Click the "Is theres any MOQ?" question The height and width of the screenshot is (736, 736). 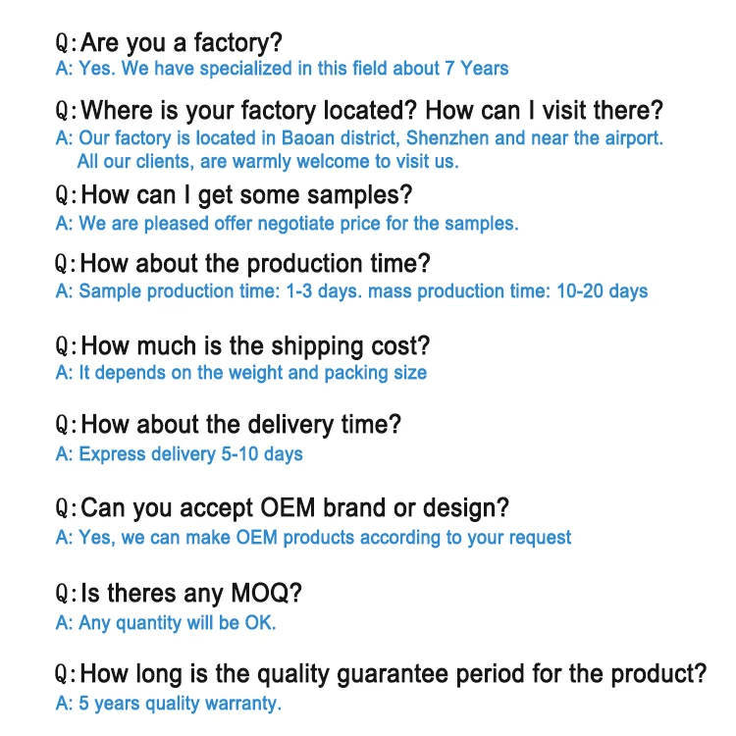click(191, 593)
